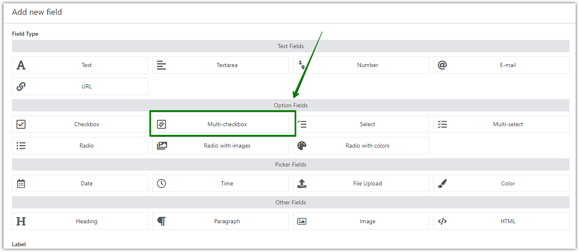Pick the Select dropdown field type
This screenshot has width=579, height=252.
coord(361,124)
